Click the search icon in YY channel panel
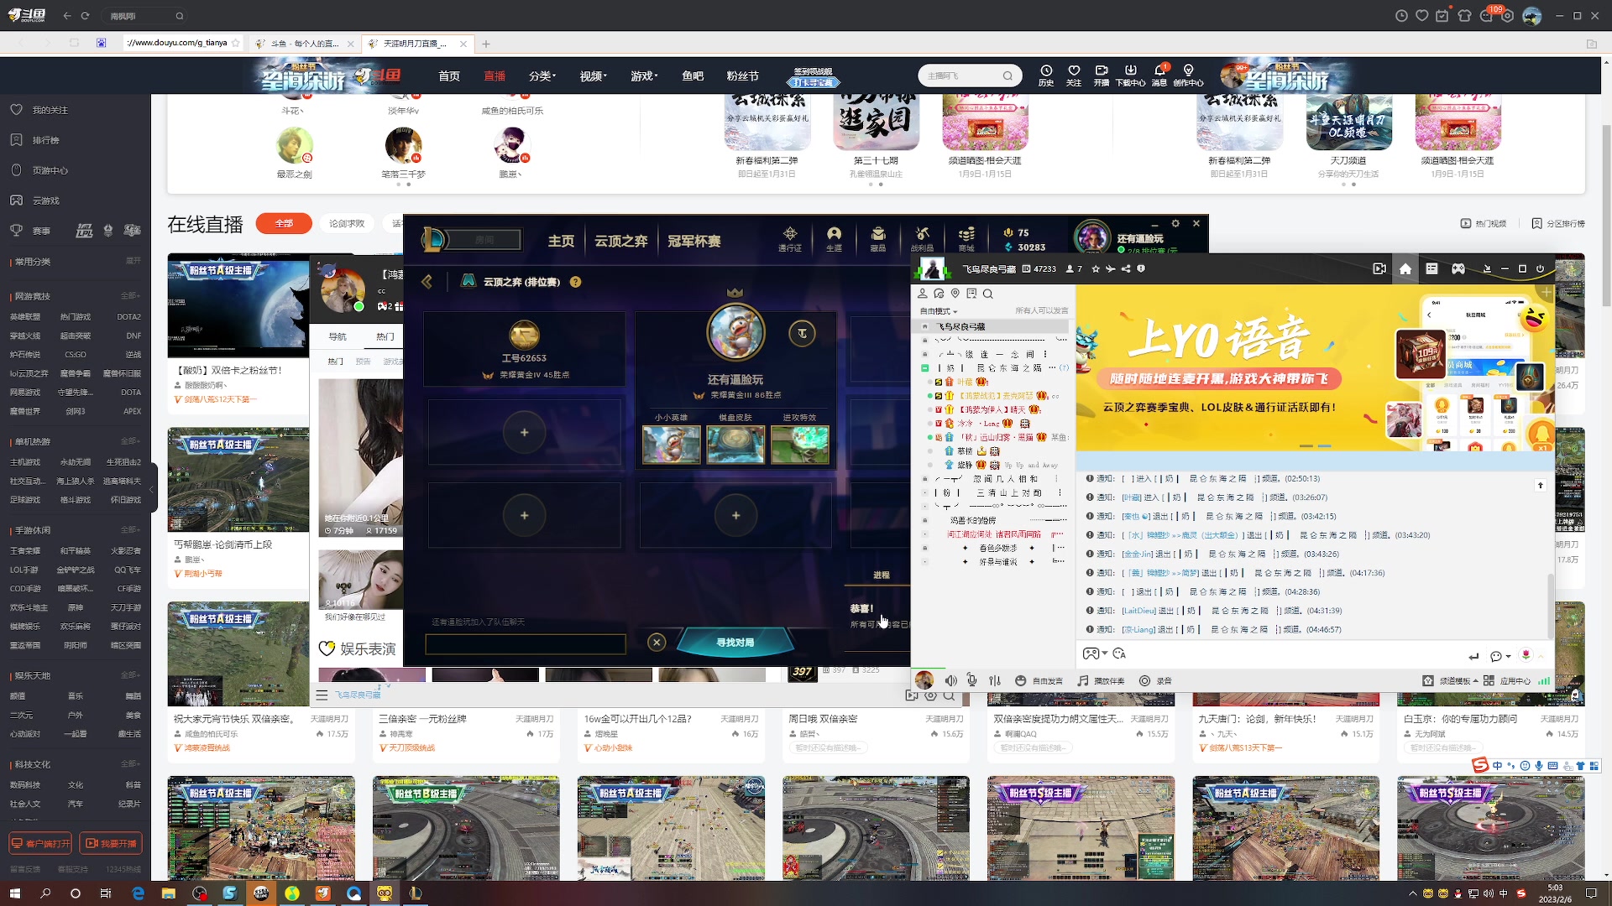Viewport: 1612px width, 906px height. click(988, 294)
